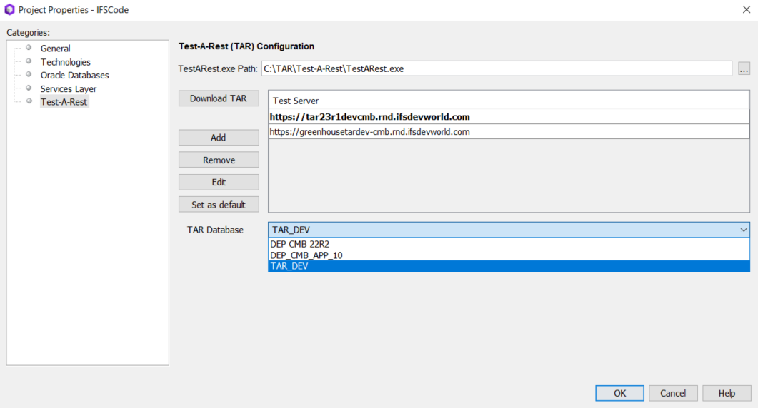Viewport: 758px width, 408px height.
Task: Select General category in tree
Action: [x=55, y=49]
